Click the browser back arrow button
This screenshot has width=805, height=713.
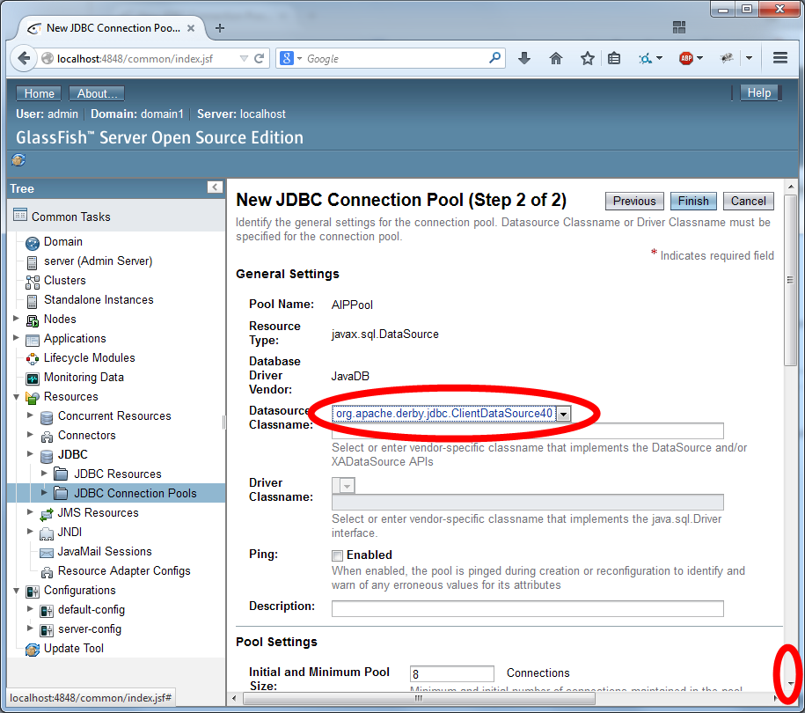point(23,58)
